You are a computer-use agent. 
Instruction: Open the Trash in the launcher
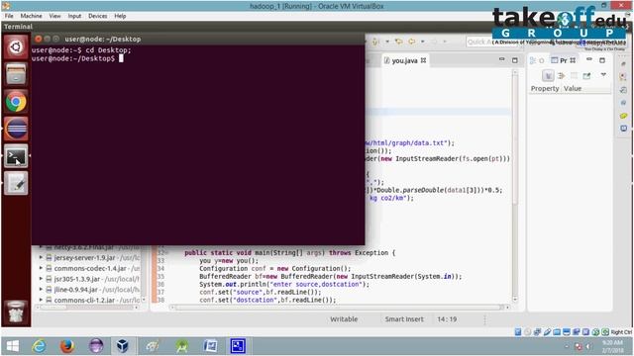point(16,311)
